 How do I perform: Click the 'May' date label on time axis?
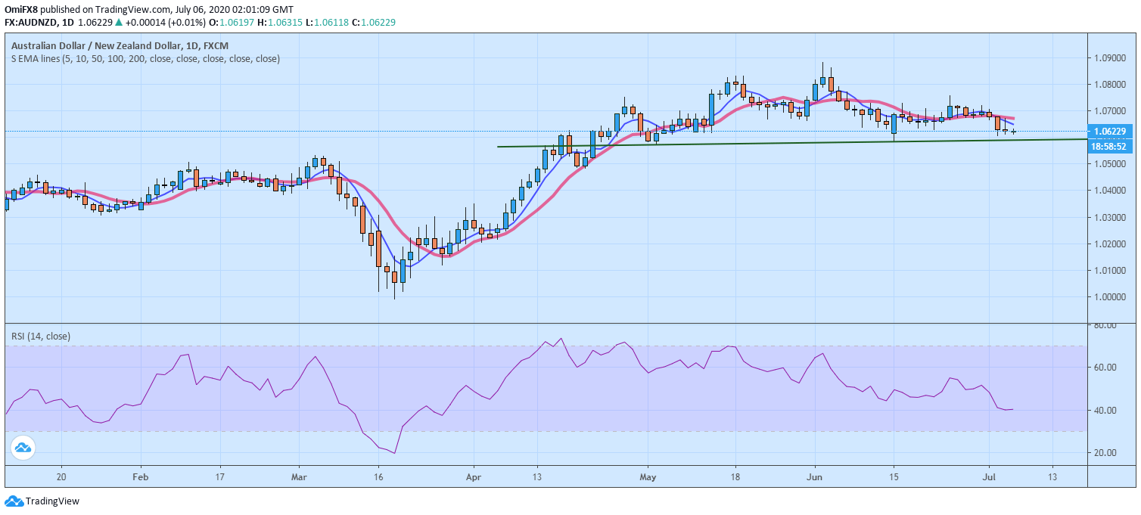pyautogui.click(x=647, y=477)
